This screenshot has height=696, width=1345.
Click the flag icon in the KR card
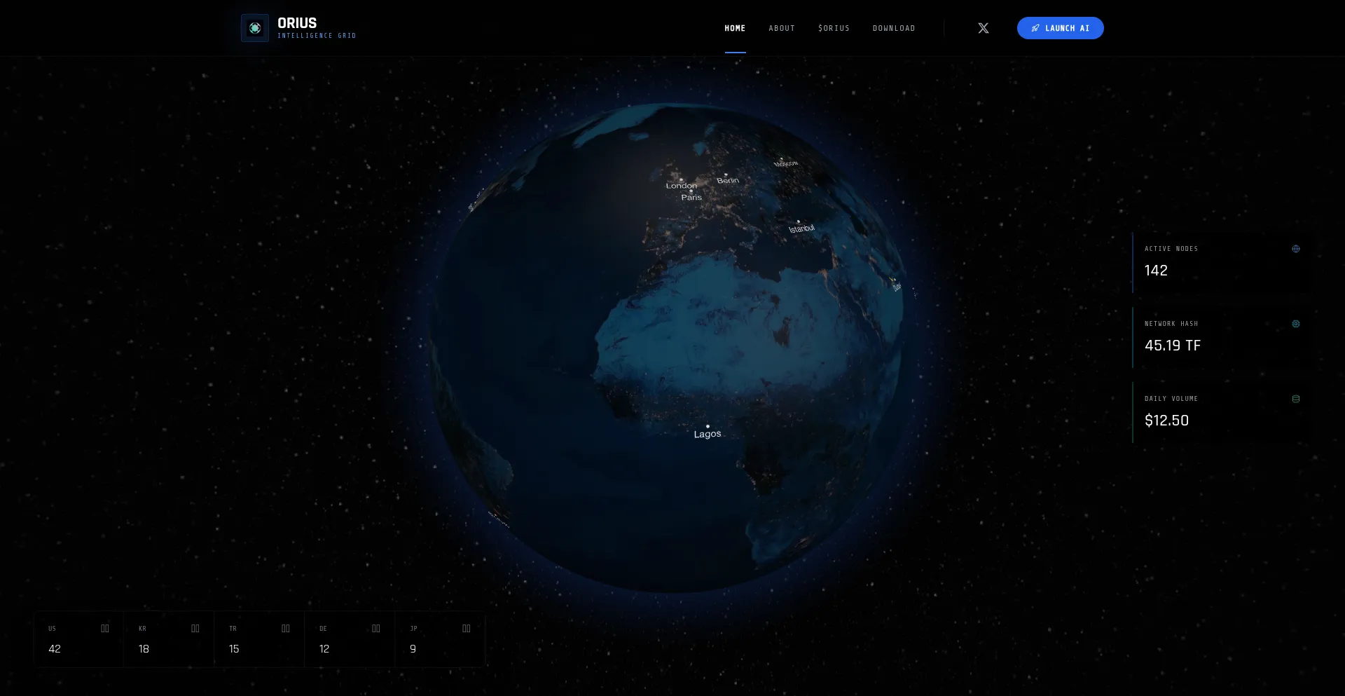point(195,629)
